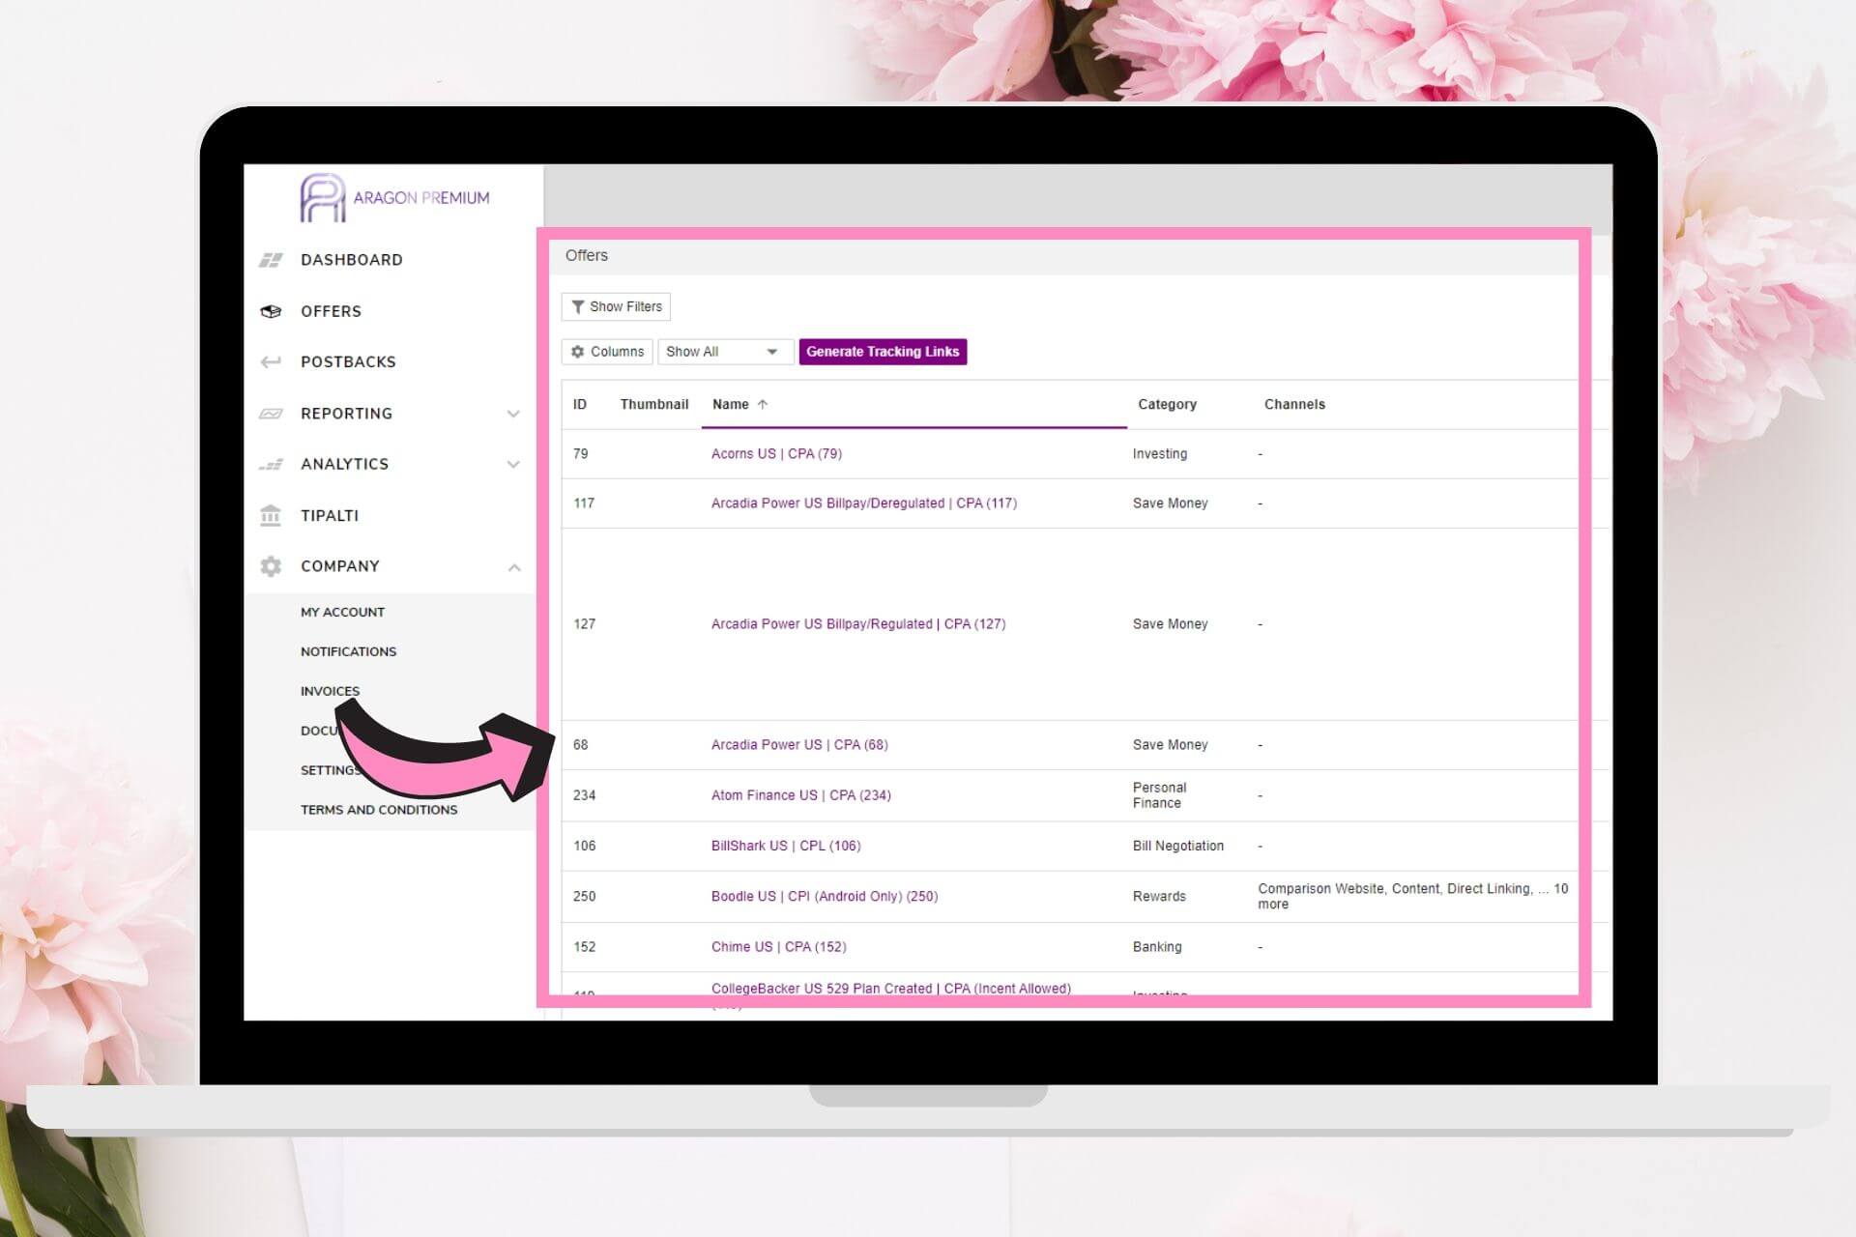
Task: Click the Bill Negotiation category cell
Action: tap(1178, 847)
